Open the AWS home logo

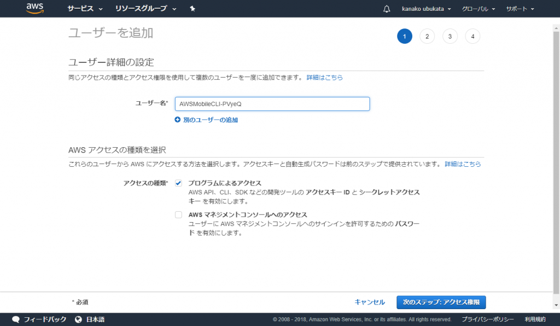pyautogui.click(x=35, y=9)
